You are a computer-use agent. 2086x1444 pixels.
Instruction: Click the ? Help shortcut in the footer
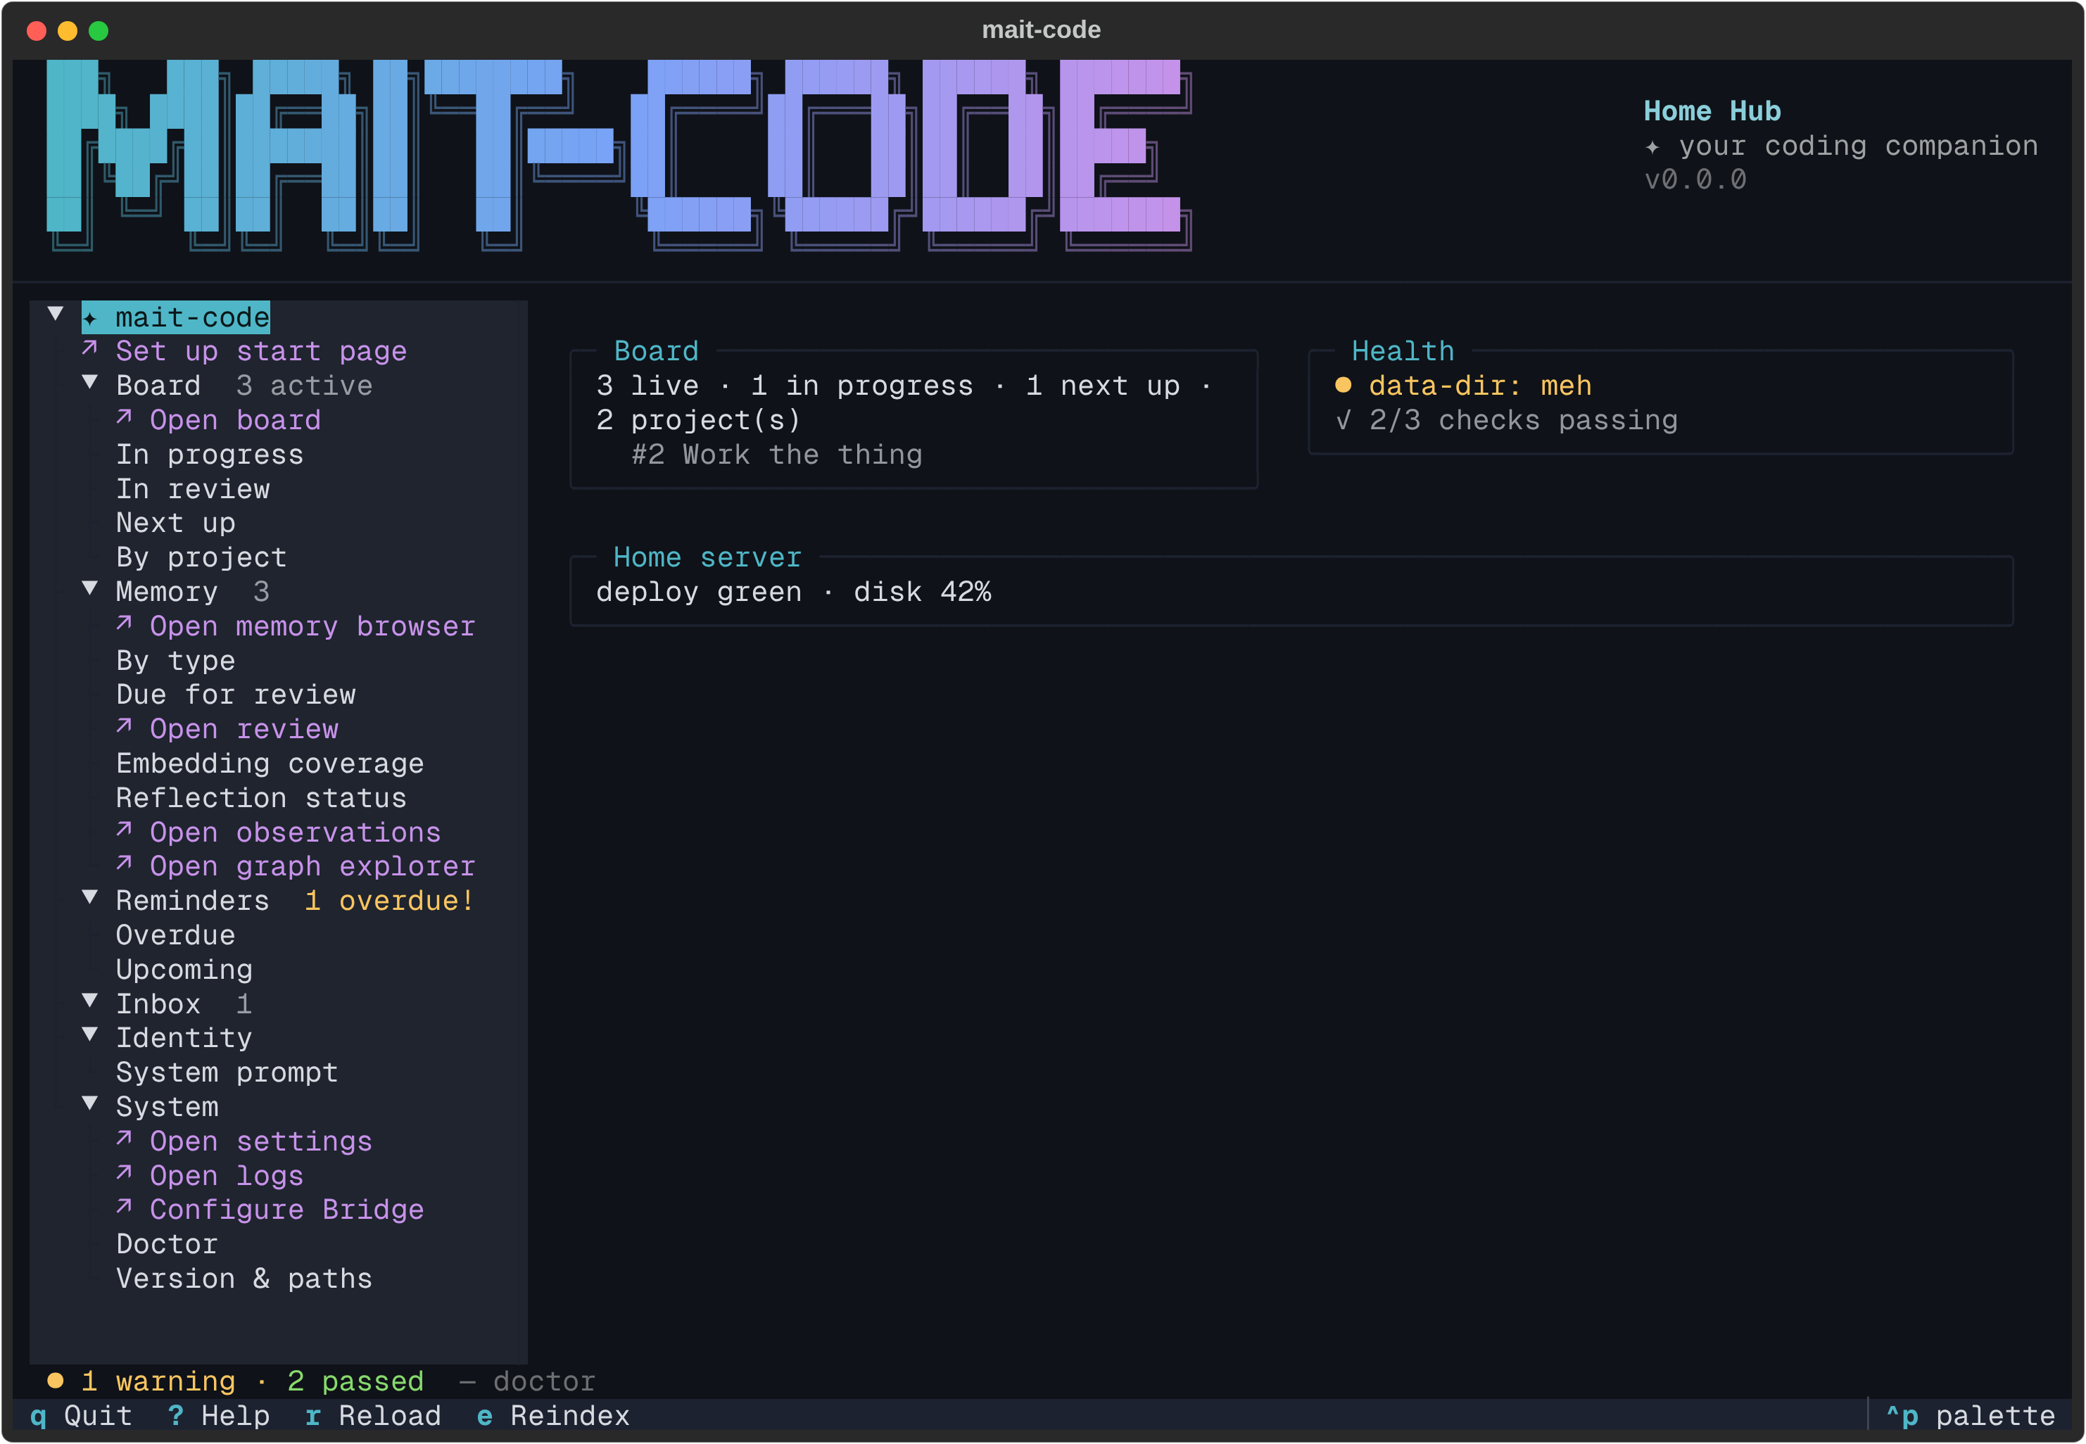click(218, 1416)
